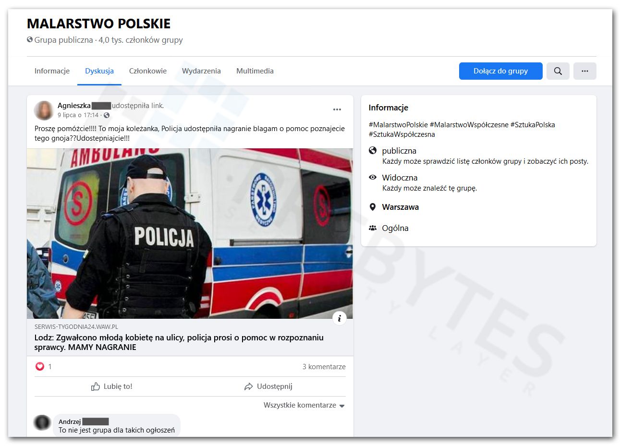Click the people icon beside Ogólna
Viewport: 620px width, 446px height.
tap(373, 228)
